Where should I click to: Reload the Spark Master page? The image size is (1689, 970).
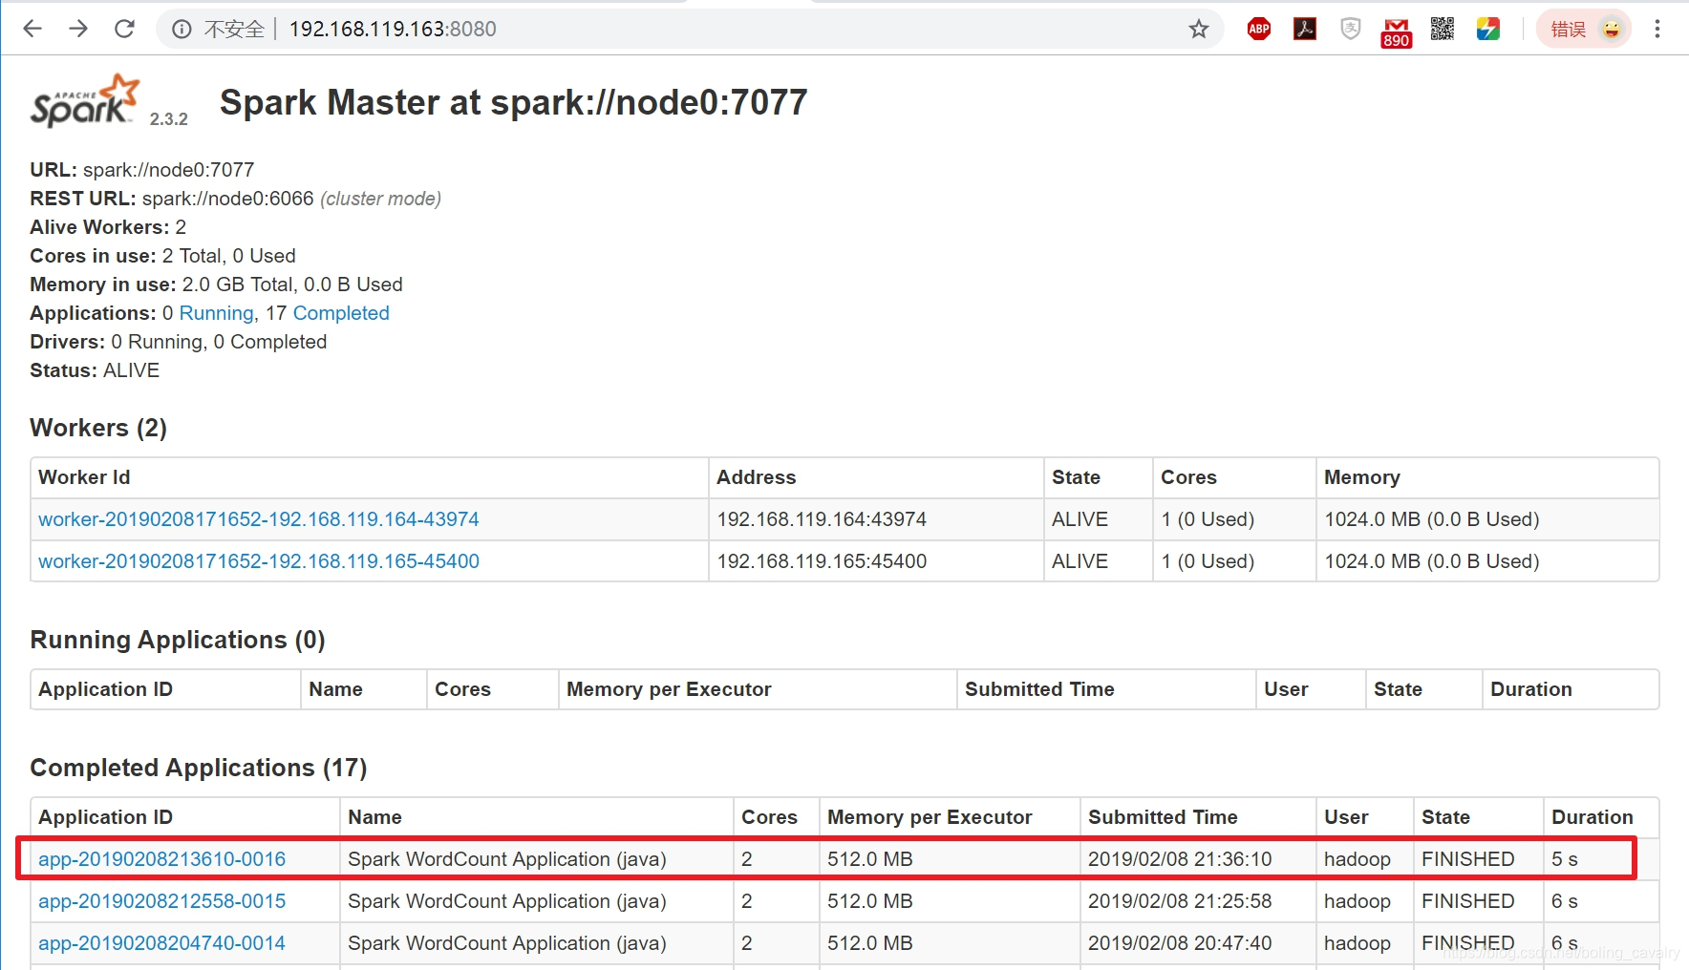[124, 29]
